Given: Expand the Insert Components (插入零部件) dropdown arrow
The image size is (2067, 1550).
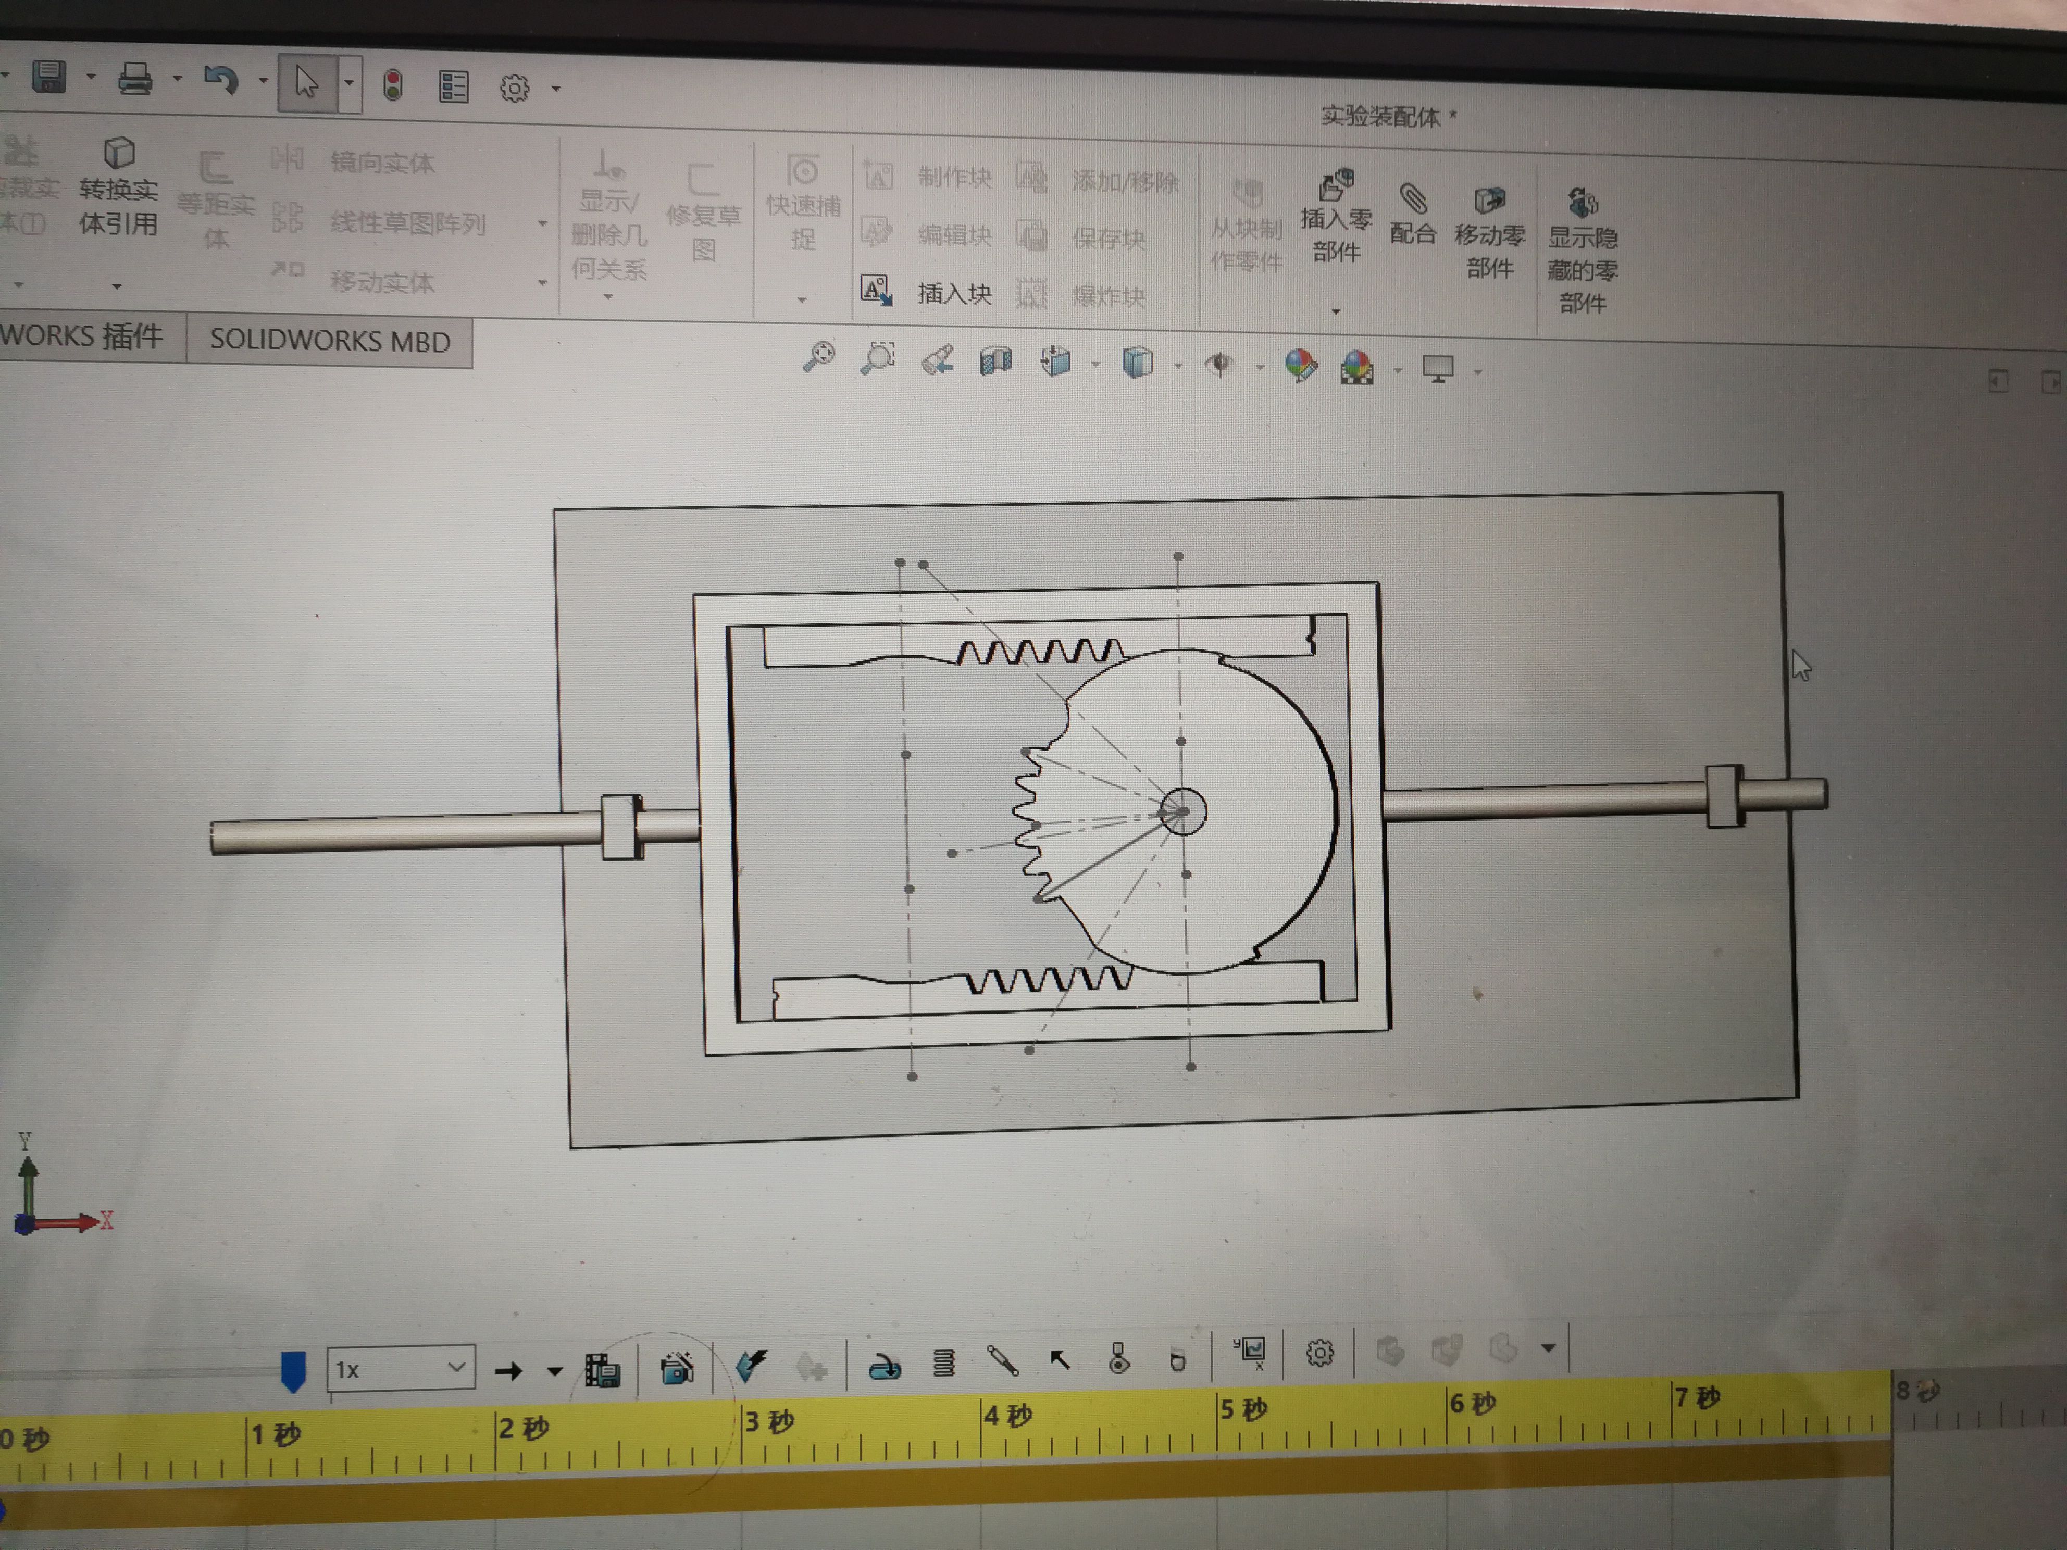Looking at the screenshot, I should coord(1335,311).
